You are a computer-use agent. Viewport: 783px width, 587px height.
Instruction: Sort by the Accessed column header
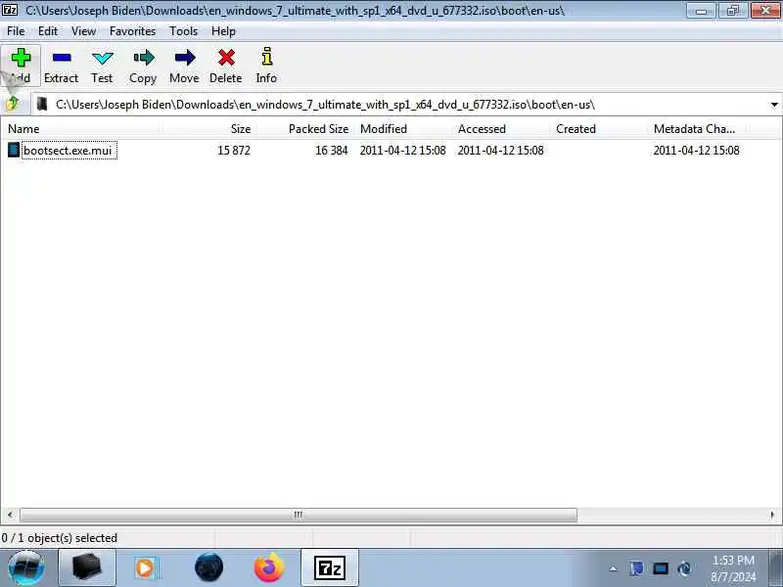click(x=501, y=129)
